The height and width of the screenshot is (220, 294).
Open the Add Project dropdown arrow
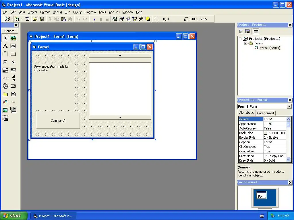click(12, 19)
